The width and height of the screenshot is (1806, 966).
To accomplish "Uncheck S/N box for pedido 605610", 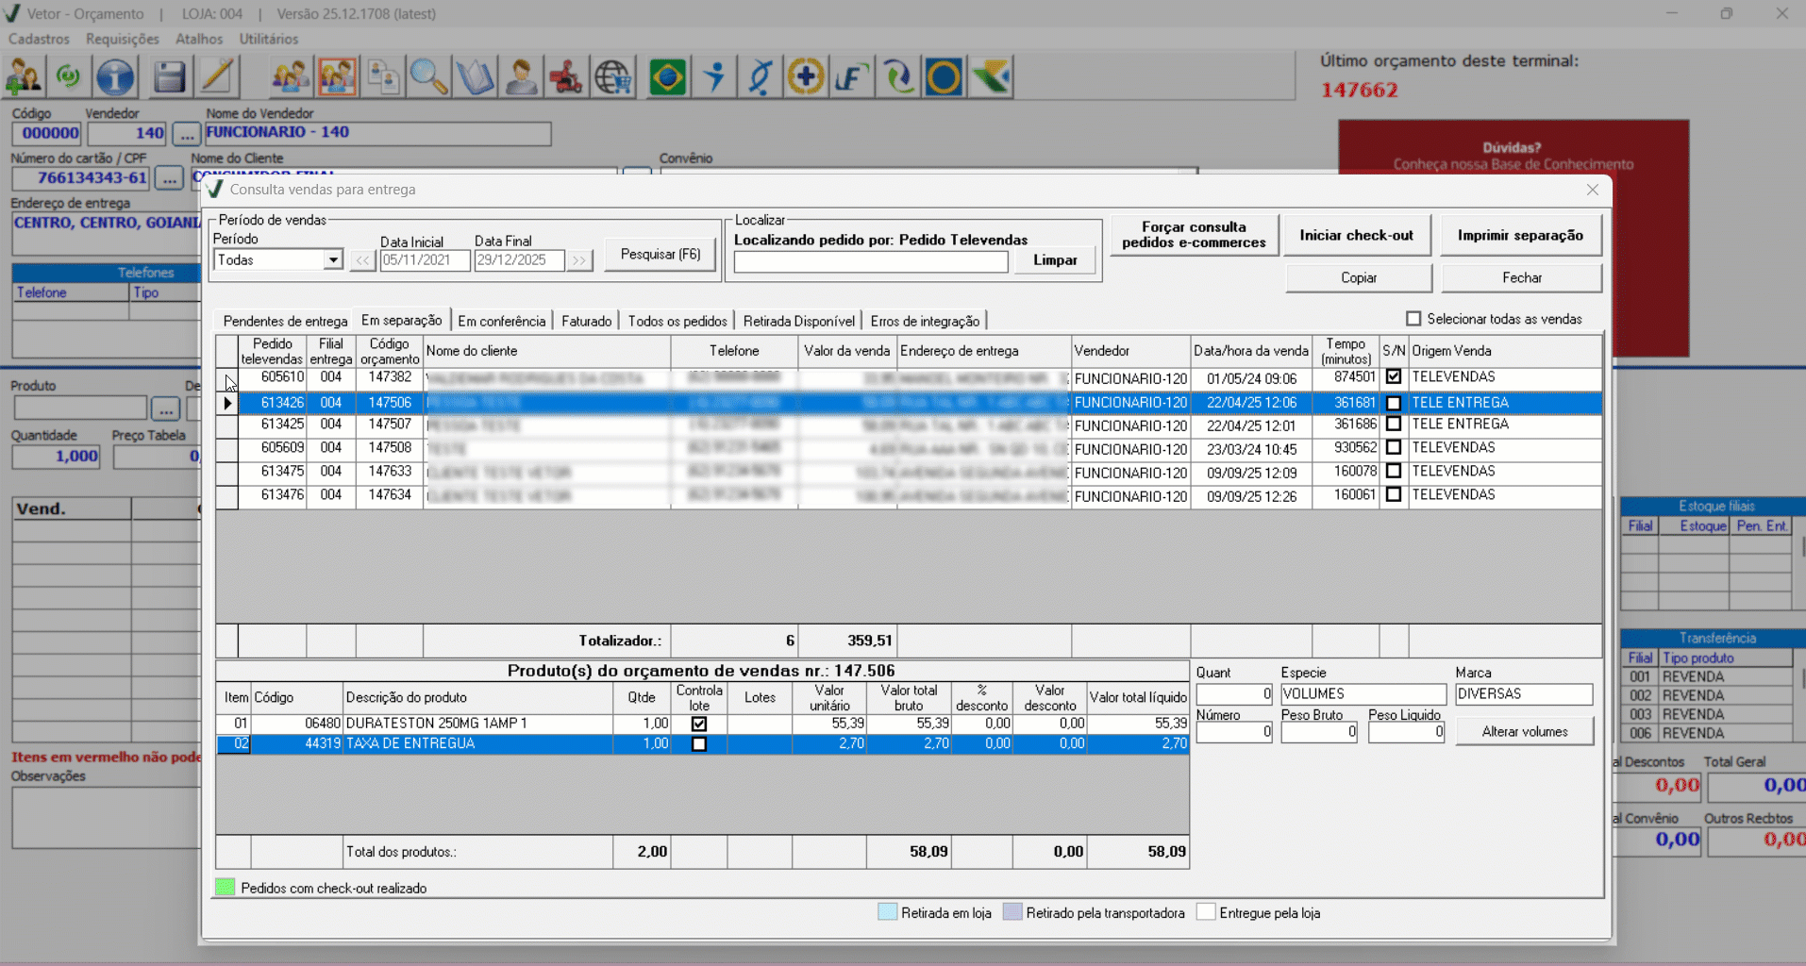I will [1394, 376].
